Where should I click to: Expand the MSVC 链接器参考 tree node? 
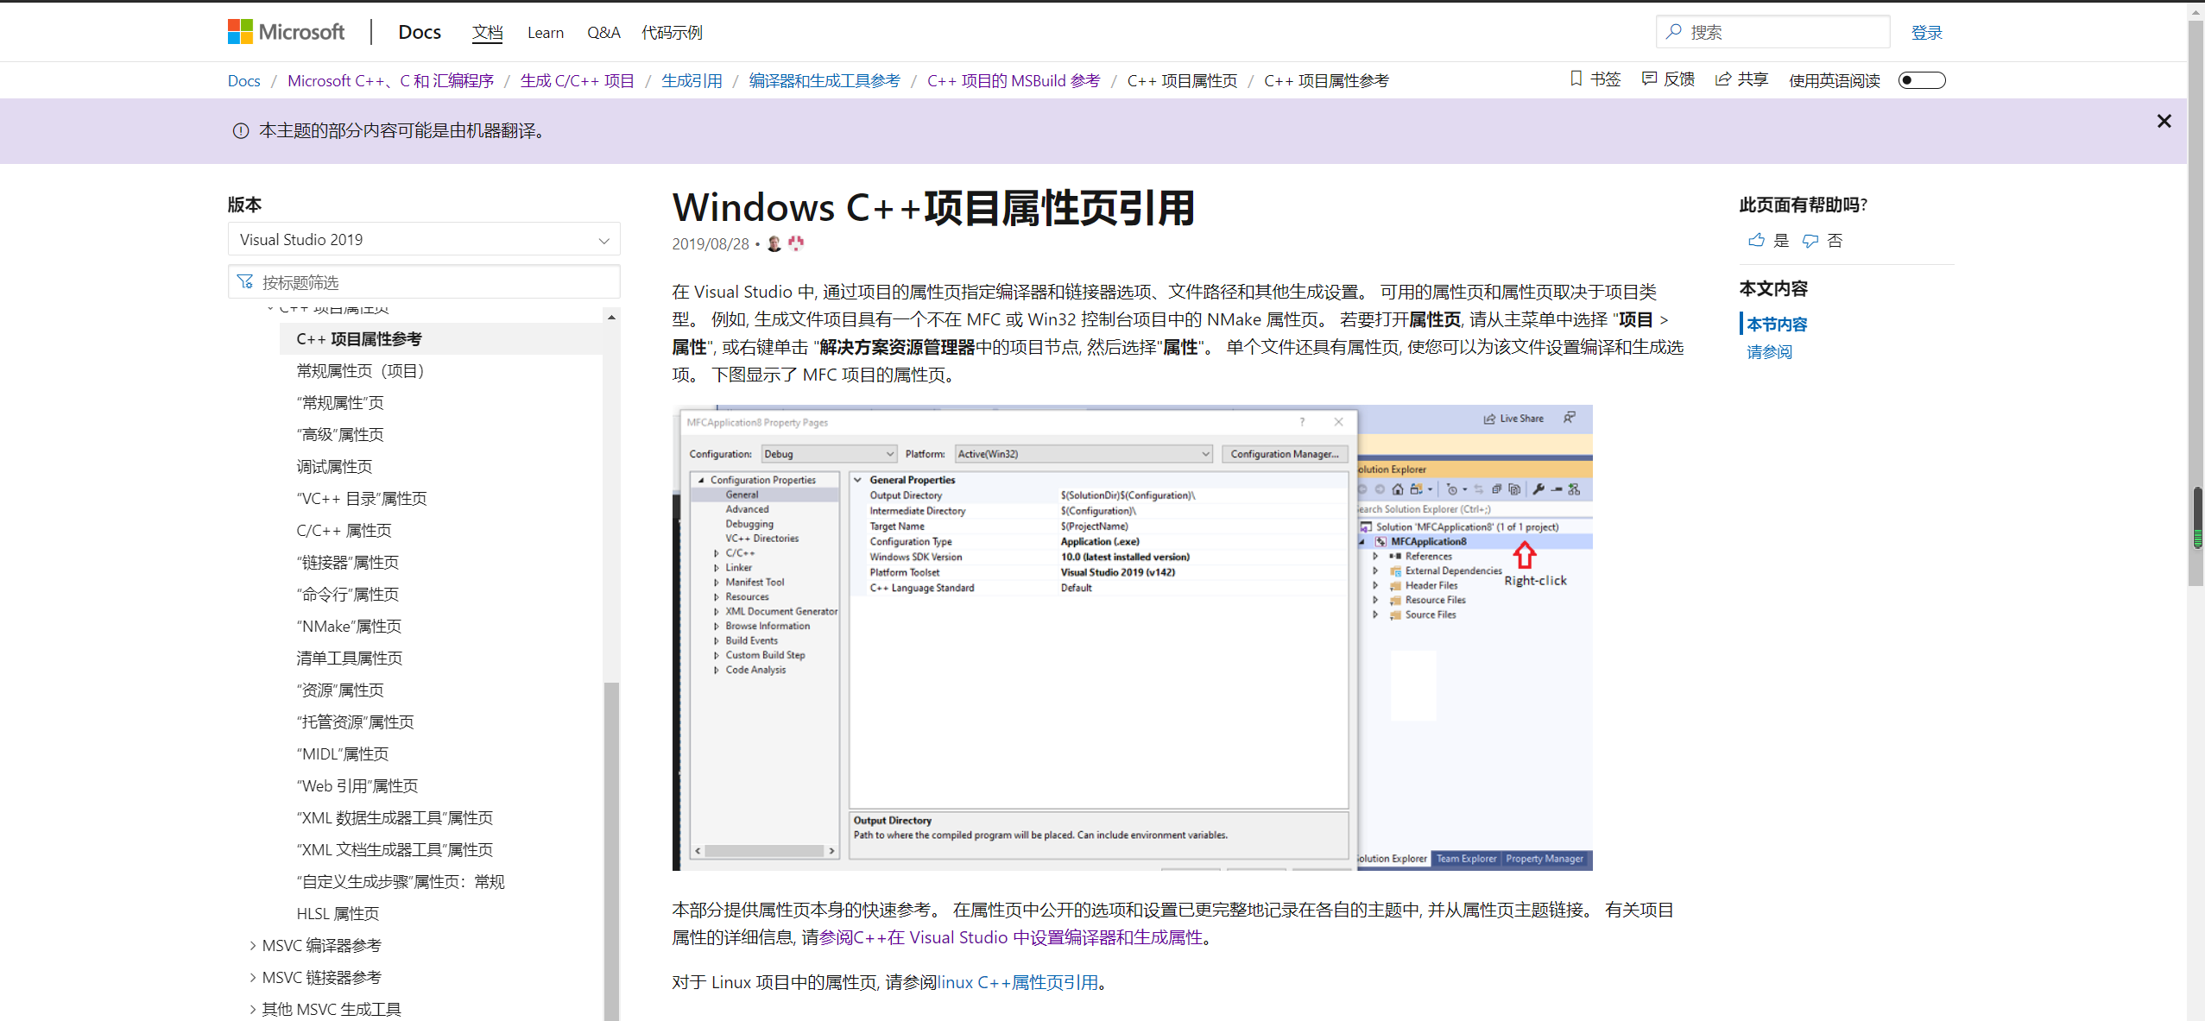click(x=252, y=977)
